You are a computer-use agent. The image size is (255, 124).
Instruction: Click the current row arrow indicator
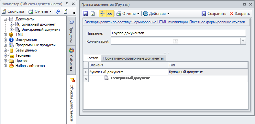86,72
